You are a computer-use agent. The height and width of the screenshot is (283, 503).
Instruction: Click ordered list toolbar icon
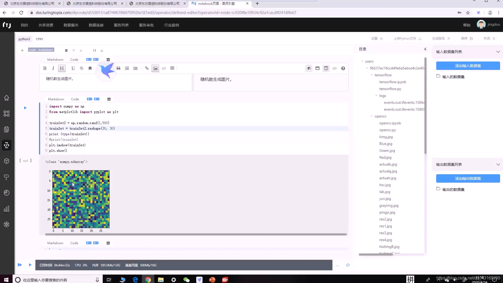[x=127, y=68]
